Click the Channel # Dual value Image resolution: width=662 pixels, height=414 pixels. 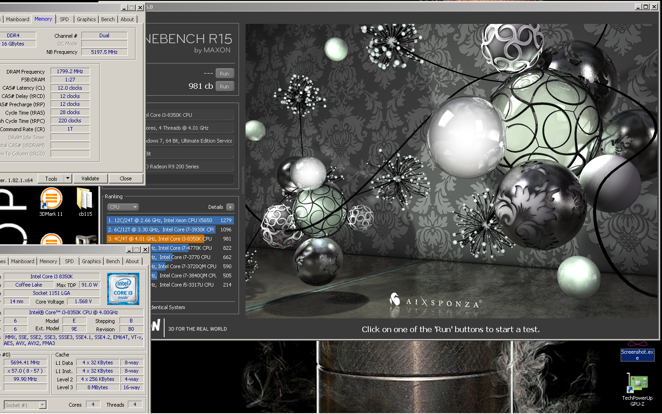click(104, 35)
